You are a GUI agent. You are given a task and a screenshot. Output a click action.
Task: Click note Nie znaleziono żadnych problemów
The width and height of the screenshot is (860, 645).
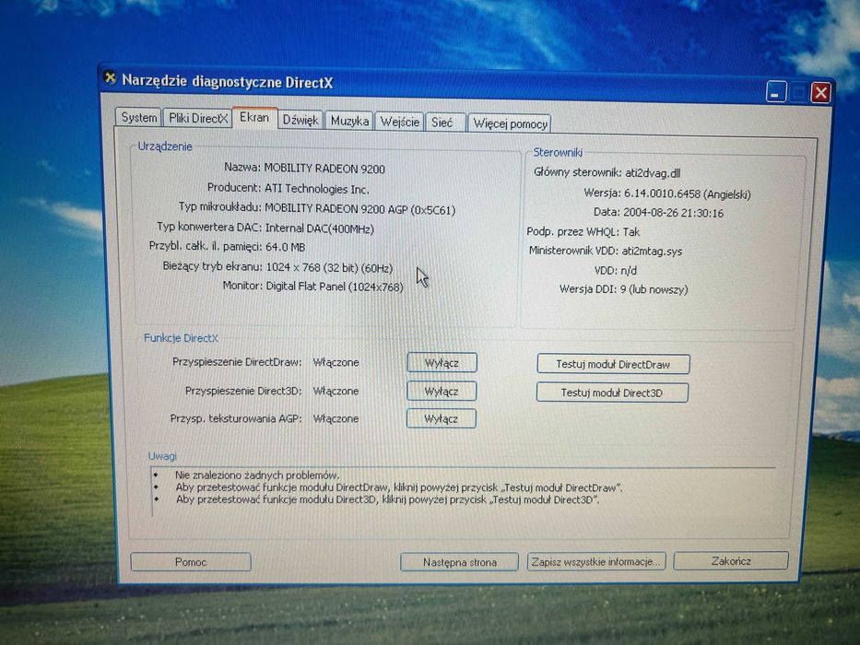257,475
